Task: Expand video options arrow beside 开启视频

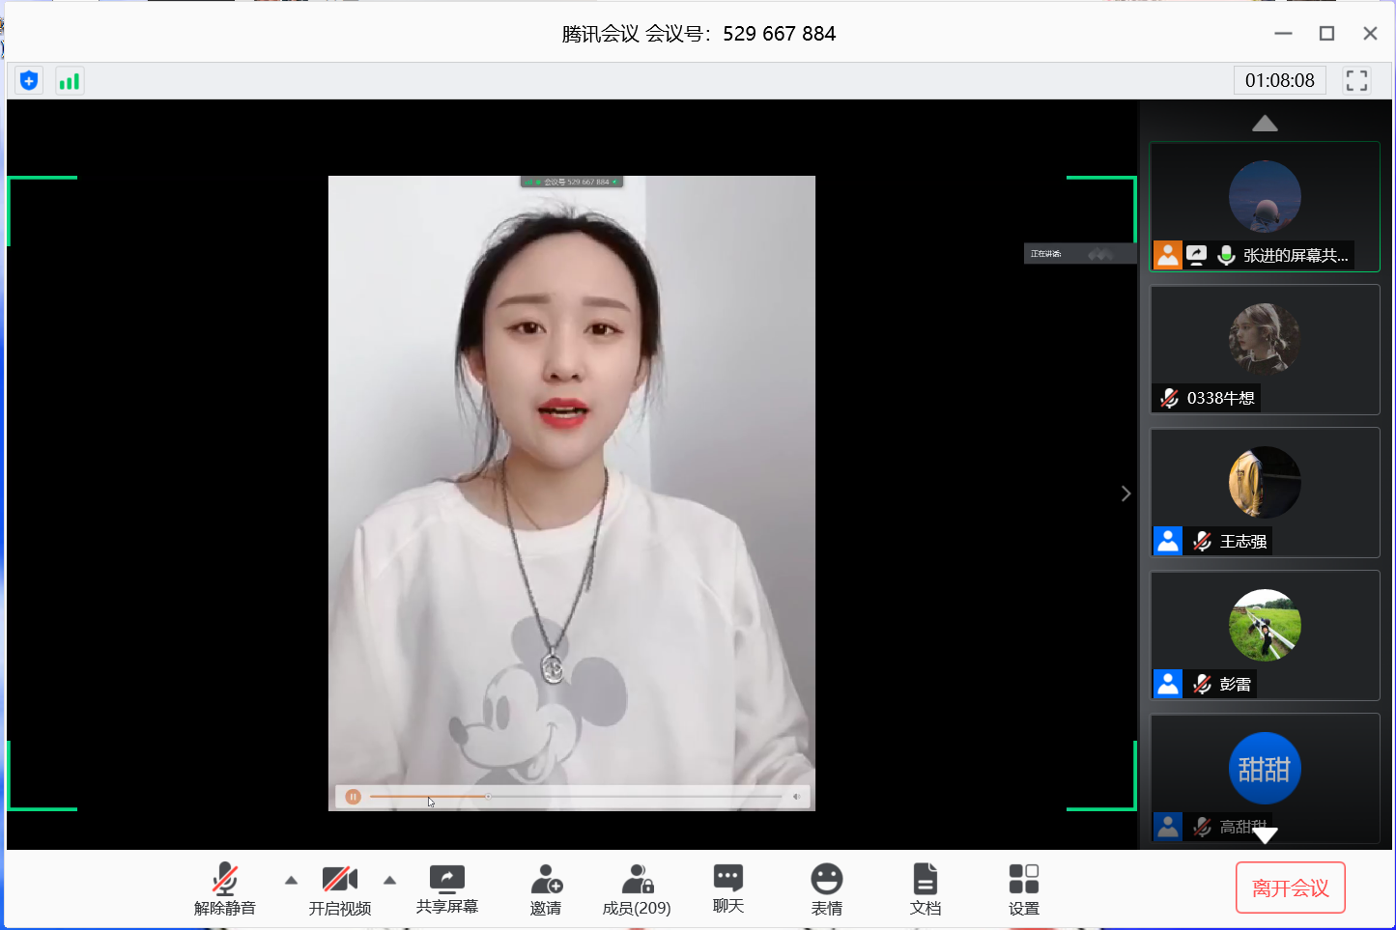Action: click(389, 880)
